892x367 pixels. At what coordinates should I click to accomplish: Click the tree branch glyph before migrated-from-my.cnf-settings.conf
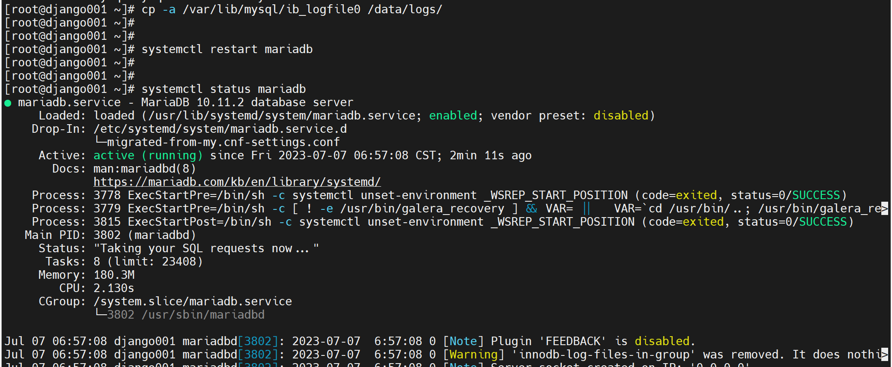coord(100,141)
